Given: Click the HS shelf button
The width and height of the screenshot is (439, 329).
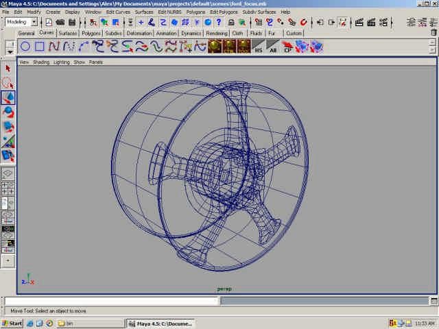Looking at the screenshot, I should [259, 47].
